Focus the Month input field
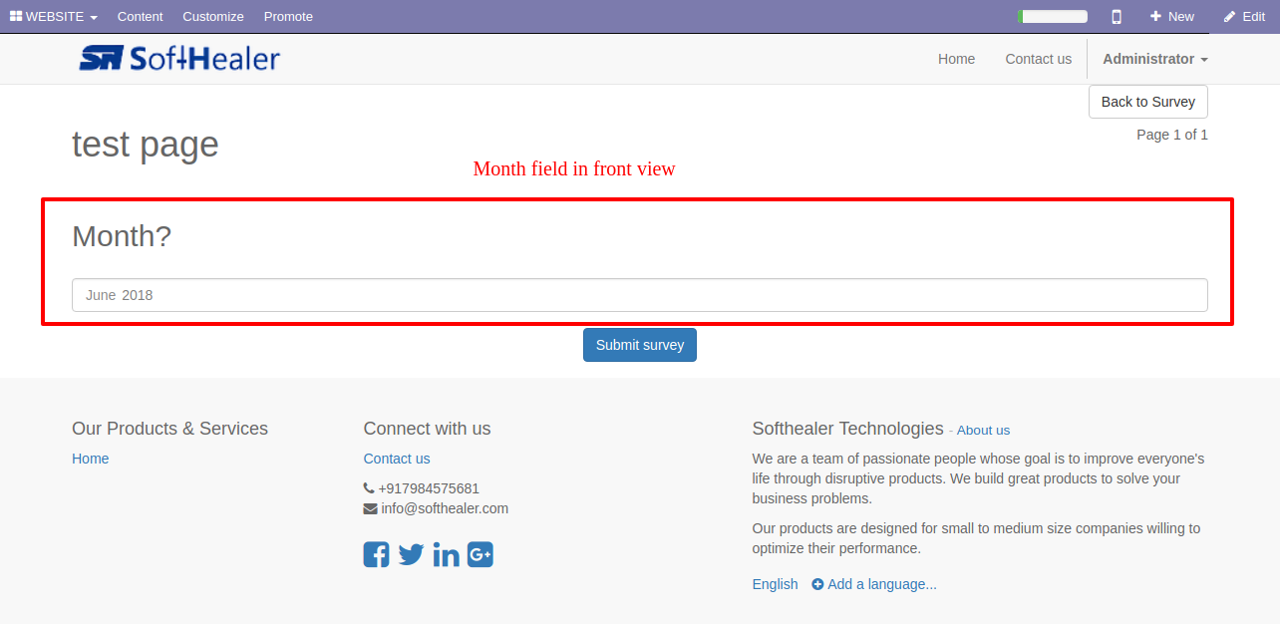The height and width of the screenshot is (624, 1280). (639, 295)
